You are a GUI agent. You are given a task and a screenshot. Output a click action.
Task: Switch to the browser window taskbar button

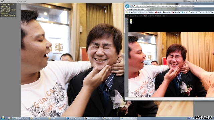[x=128, y=118]
